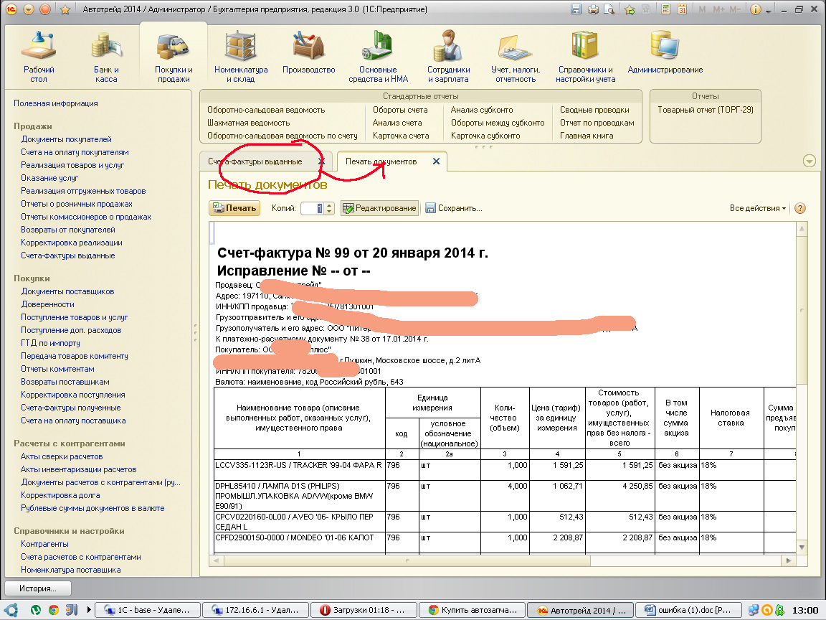Expand the info icon dropdown arrow
The width and height of the screenshot is (826, 620).
pos(768,11)
